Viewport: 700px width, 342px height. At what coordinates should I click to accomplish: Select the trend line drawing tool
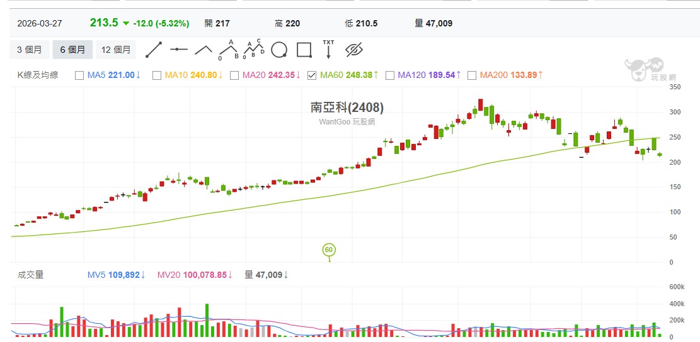point(154,50)
